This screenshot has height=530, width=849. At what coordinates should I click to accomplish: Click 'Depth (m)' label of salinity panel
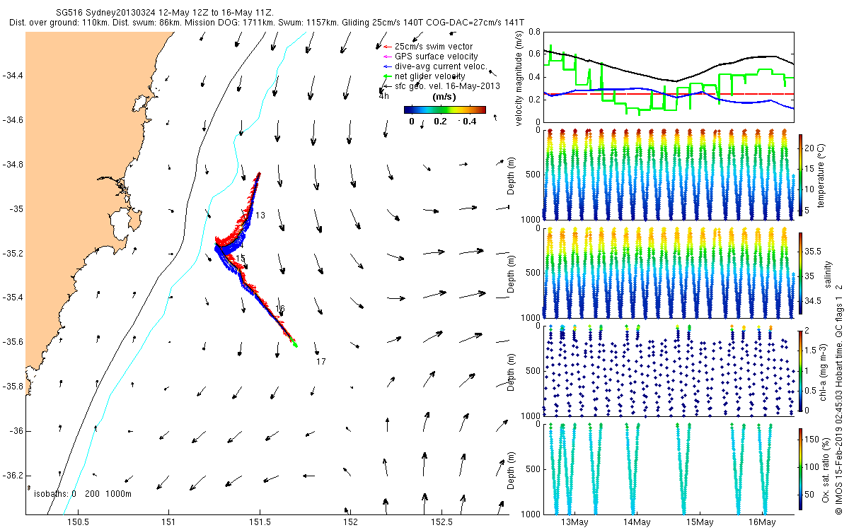[511, 273]
